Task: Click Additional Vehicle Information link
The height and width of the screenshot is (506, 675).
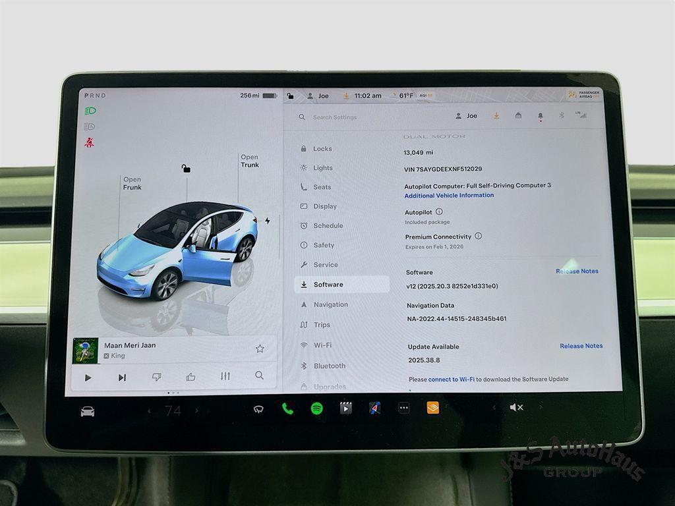Action: coord(448,194)
